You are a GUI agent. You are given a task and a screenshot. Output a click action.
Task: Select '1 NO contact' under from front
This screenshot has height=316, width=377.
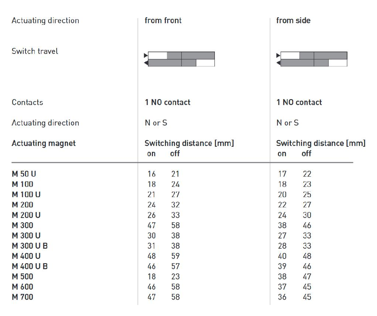point(167,102)
